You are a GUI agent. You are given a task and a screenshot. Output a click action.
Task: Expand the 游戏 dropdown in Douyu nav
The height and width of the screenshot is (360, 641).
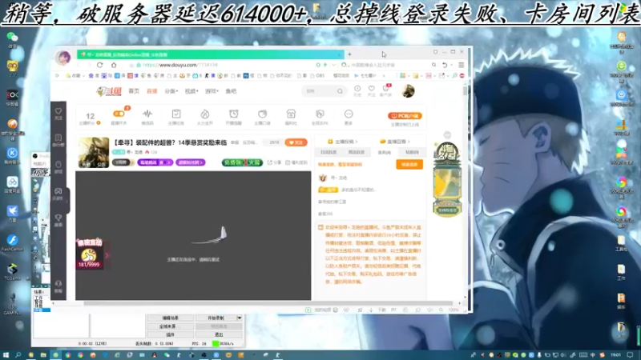212,91
